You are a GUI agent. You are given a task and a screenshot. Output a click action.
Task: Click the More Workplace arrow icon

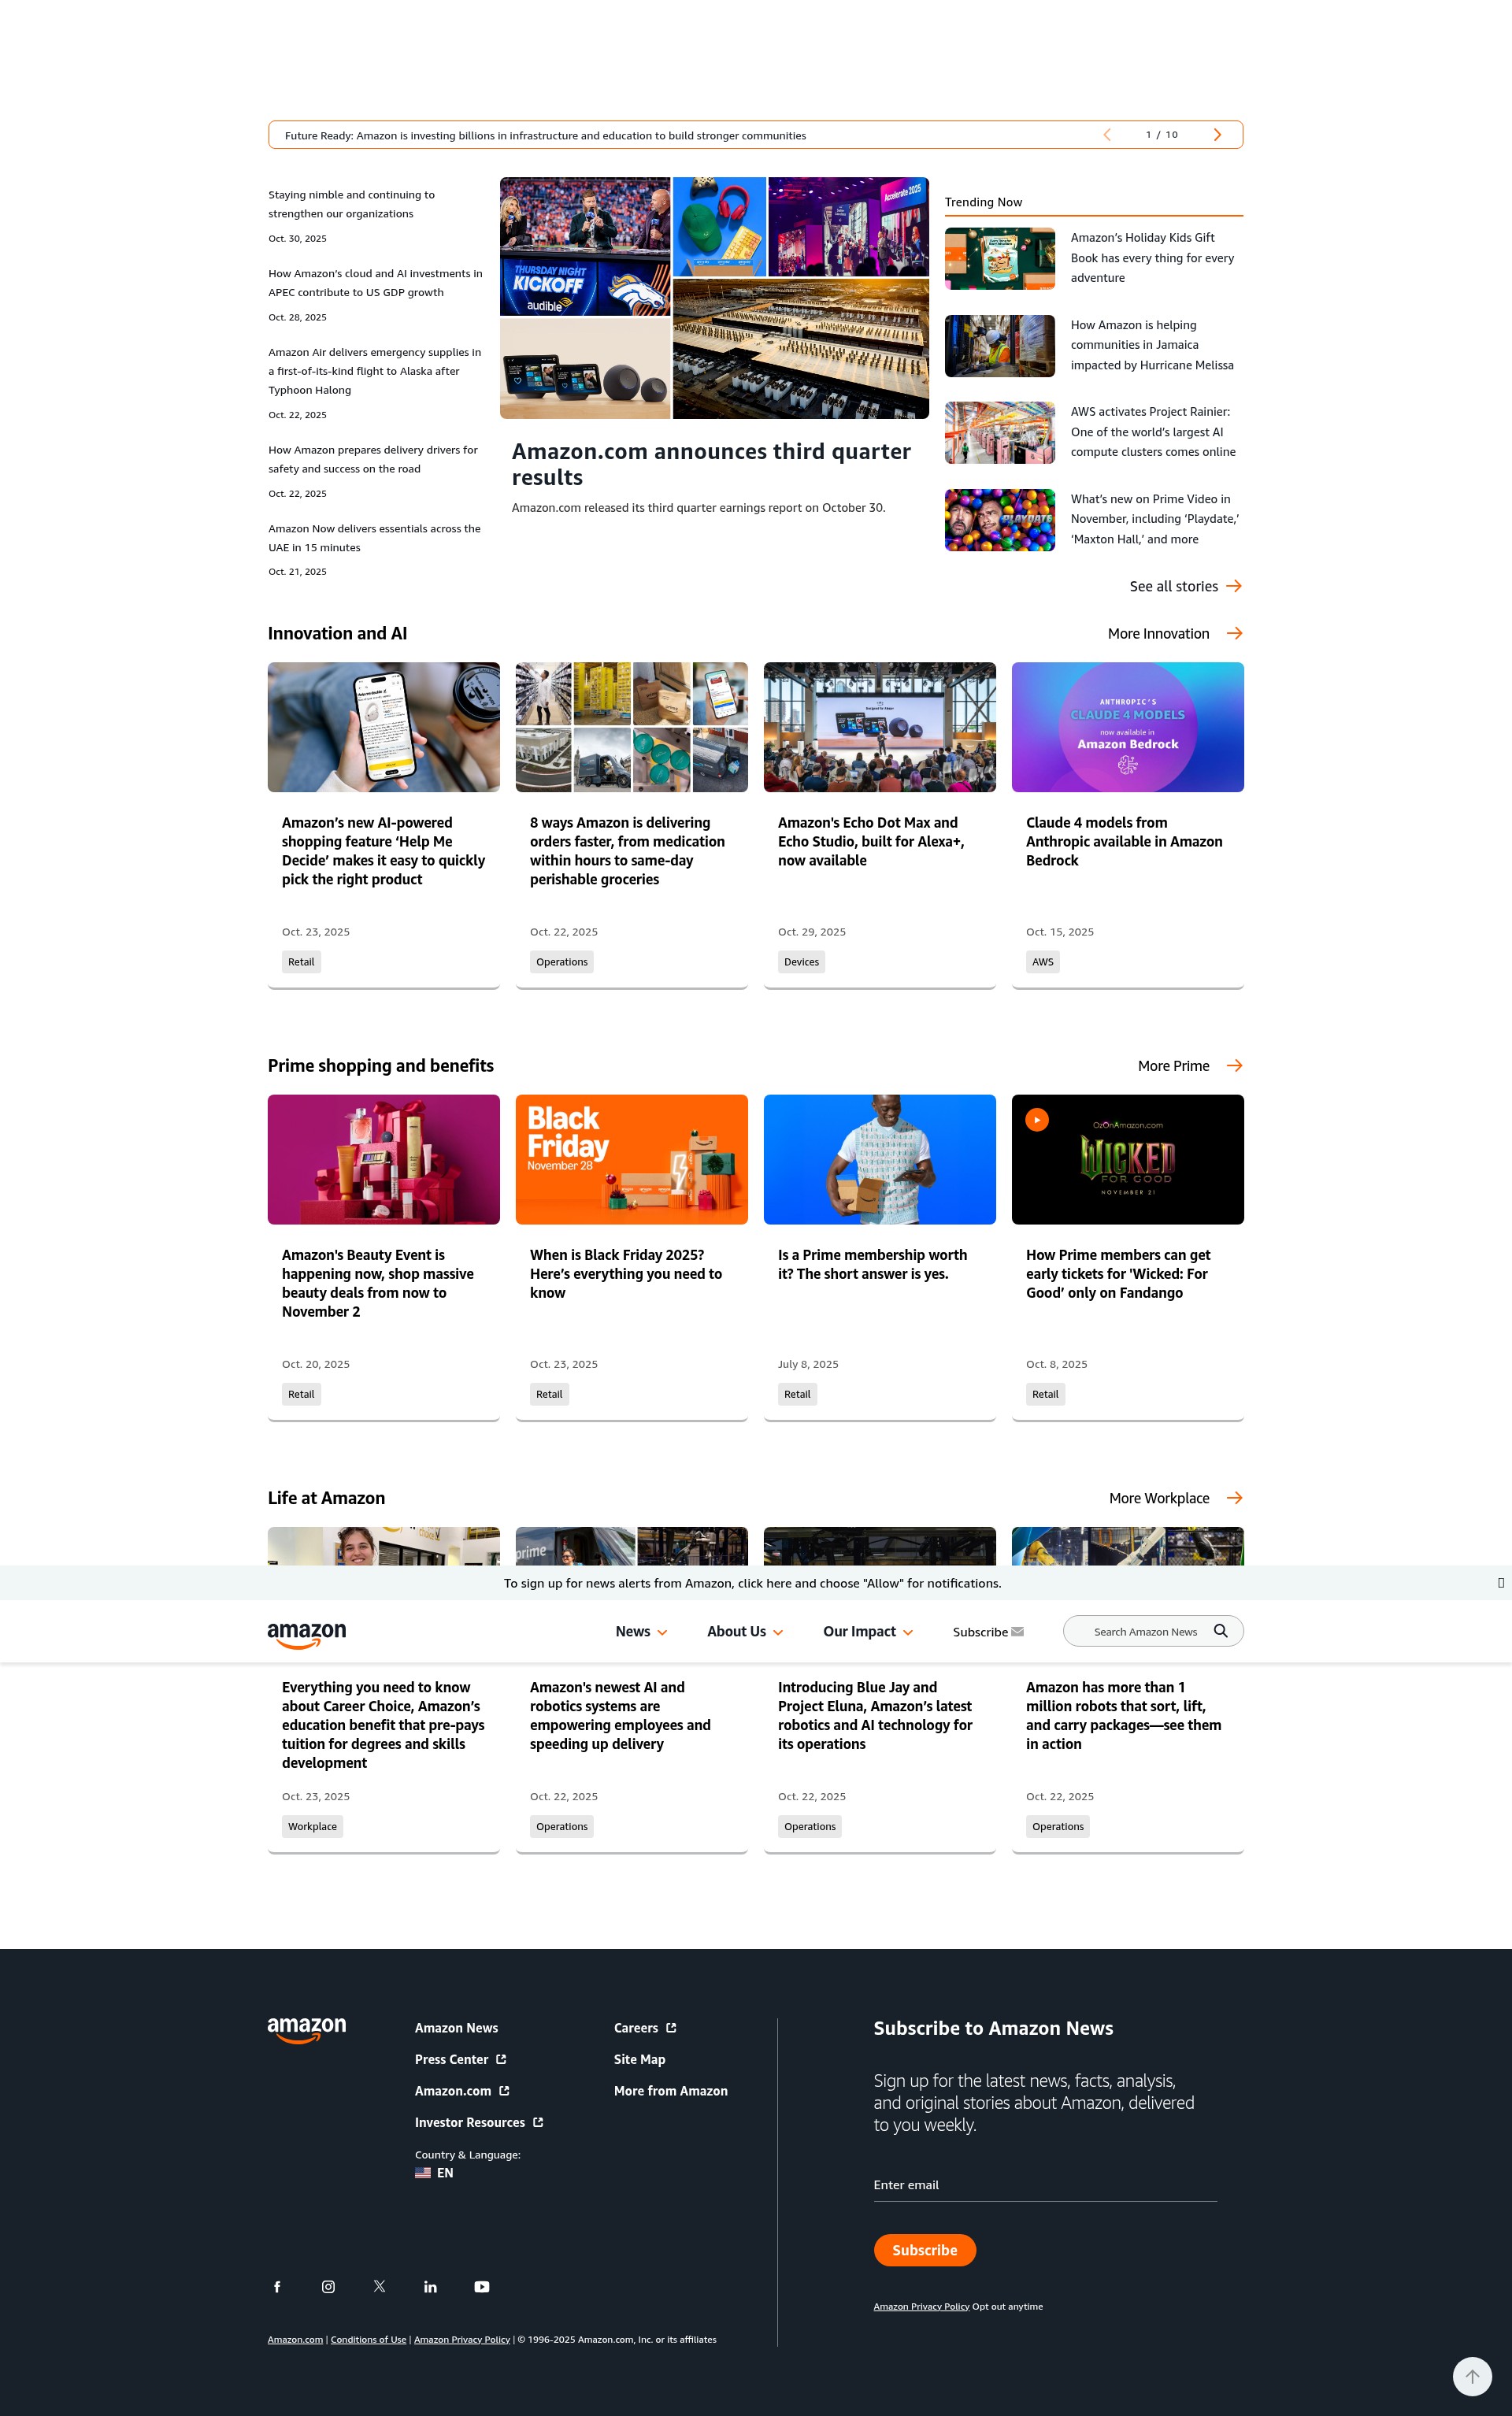coord(1234,1498)
